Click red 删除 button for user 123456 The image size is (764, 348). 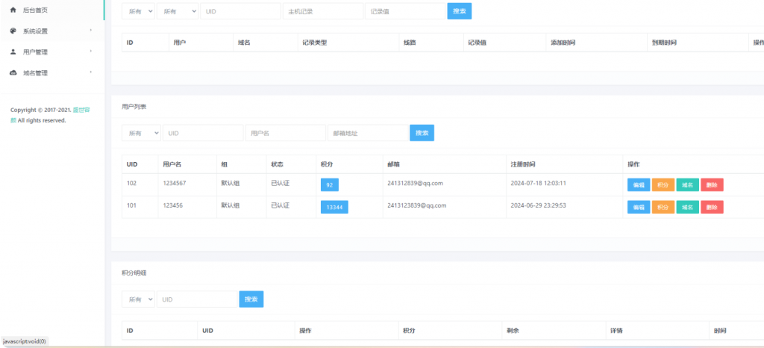712,207
